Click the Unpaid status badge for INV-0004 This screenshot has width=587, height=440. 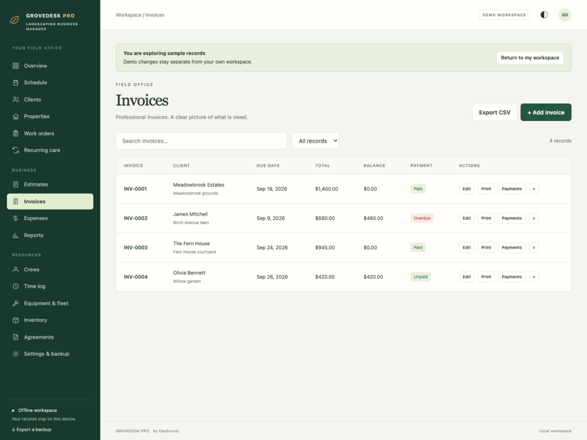[420, 277]
